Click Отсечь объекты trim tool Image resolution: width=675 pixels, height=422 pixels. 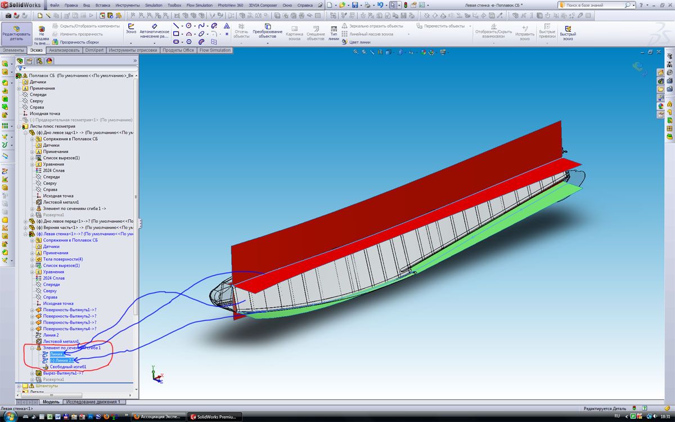[x=241, y=32]
